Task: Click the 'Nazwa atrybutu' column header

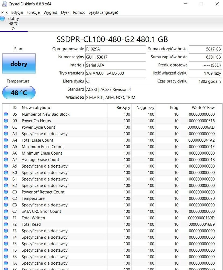Action: click(36, 108)
